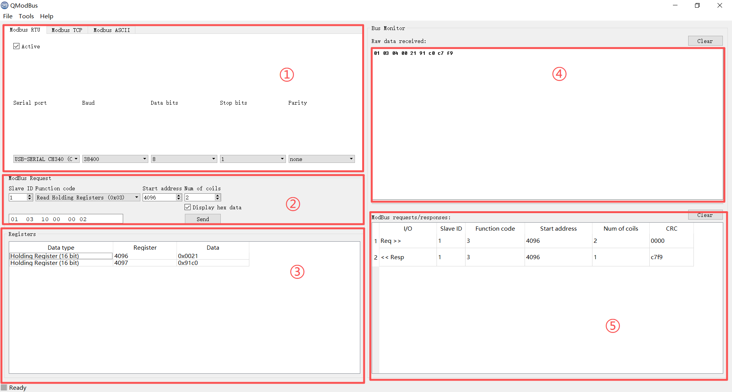
Task: Click the data cell 0x0021
Action: [213, 256]
